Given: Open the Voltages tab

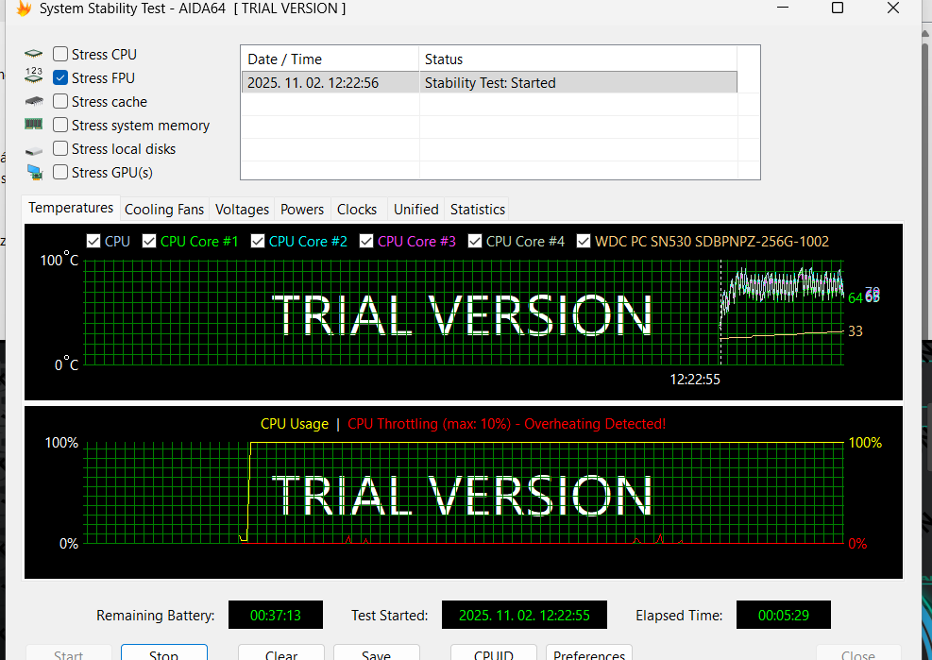Looking at the screenshot, I should pos(242,210).
